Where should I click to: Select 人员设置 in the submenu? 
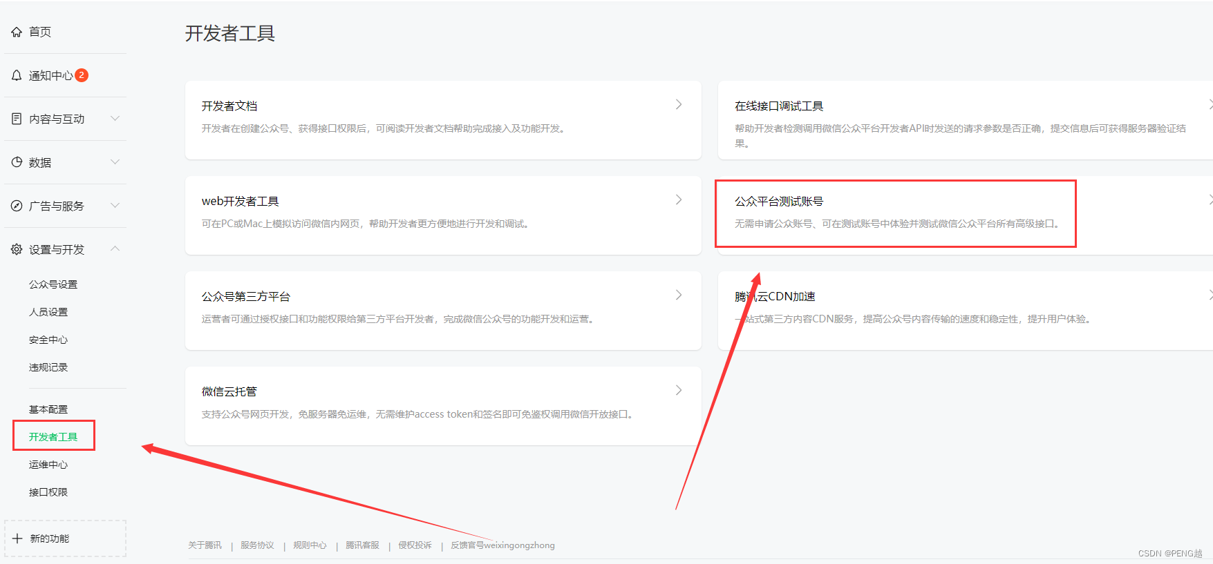point(48,312)
